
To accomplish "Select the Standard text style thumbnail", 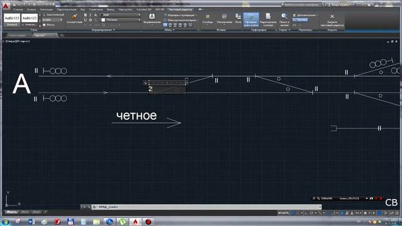I will pyautogui.click(x=12, y=20).
